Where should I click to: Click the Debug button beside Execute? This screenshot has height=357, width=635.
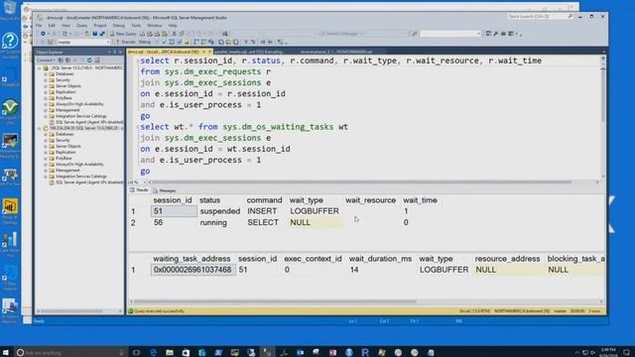coord(145,42)
